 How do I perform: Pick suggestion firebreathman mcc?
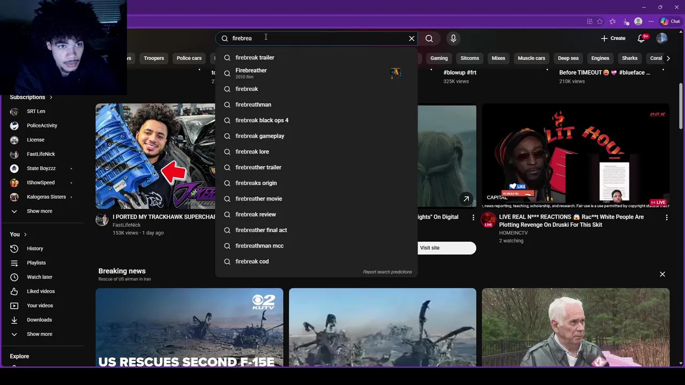coord(316,246)
